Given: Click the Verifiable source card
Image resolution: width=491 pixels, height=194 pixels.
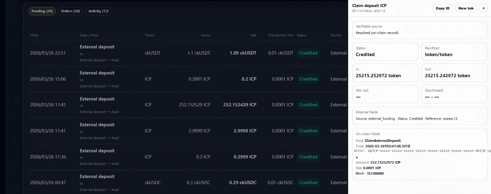Looking at the screenshot, I should click(x=420, y=30).
